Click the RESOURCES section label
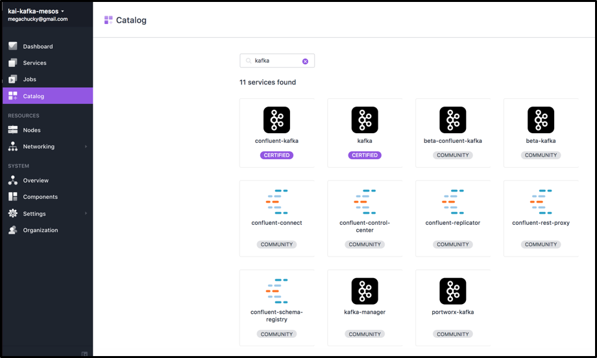597x358 pixels. pos(23,116)
